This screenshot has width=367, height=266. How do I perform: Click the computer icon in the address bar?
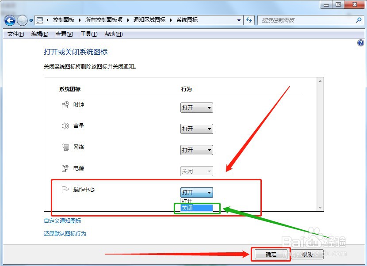click(x=39, y=20)
